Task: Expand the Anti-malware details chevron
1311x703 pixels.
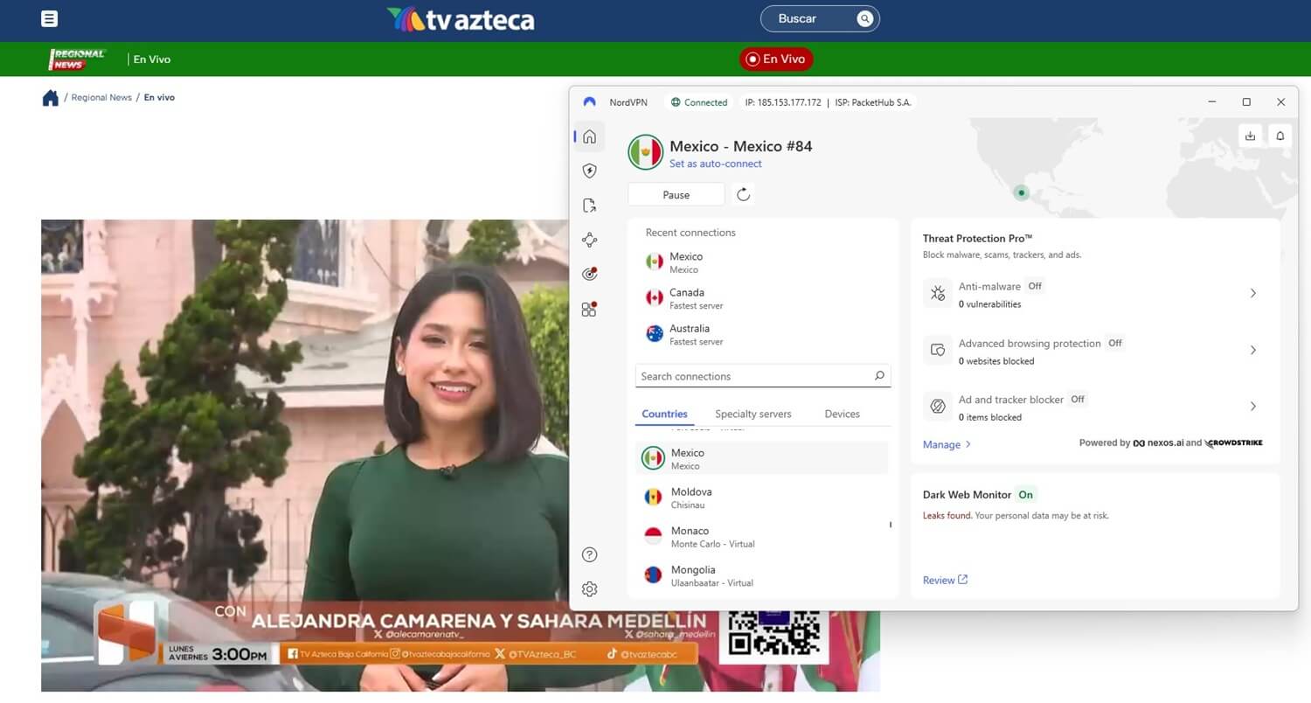Action: point(1253,293)
